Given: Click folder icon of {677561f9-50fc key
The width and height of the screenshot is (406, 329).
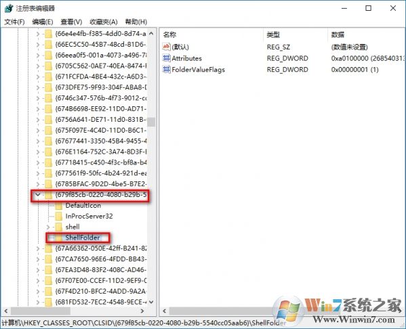Looking at the screenshot, I should pyautogui.click(x=48, y=173).
